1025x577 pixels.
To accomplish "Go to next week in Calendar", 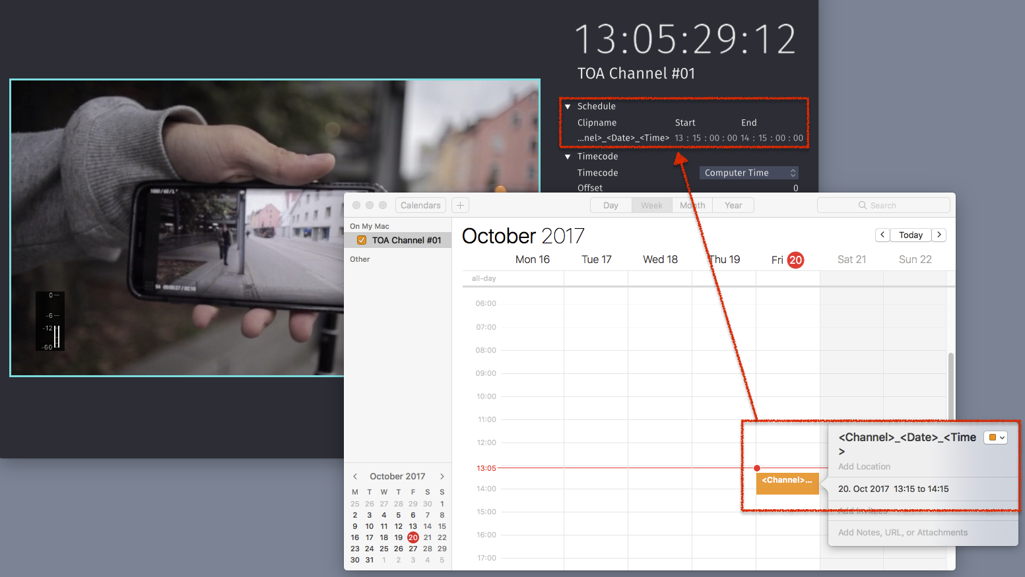I will click(939, 235).
